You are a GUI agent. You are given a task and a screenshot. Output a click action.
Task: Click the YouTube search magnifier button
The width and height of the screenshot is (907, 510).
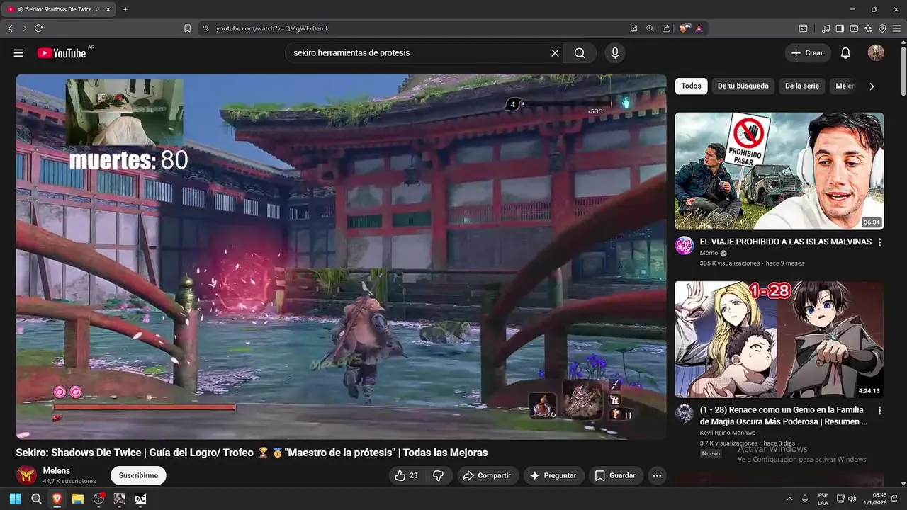pyautogui.click(x=580, y=53)
